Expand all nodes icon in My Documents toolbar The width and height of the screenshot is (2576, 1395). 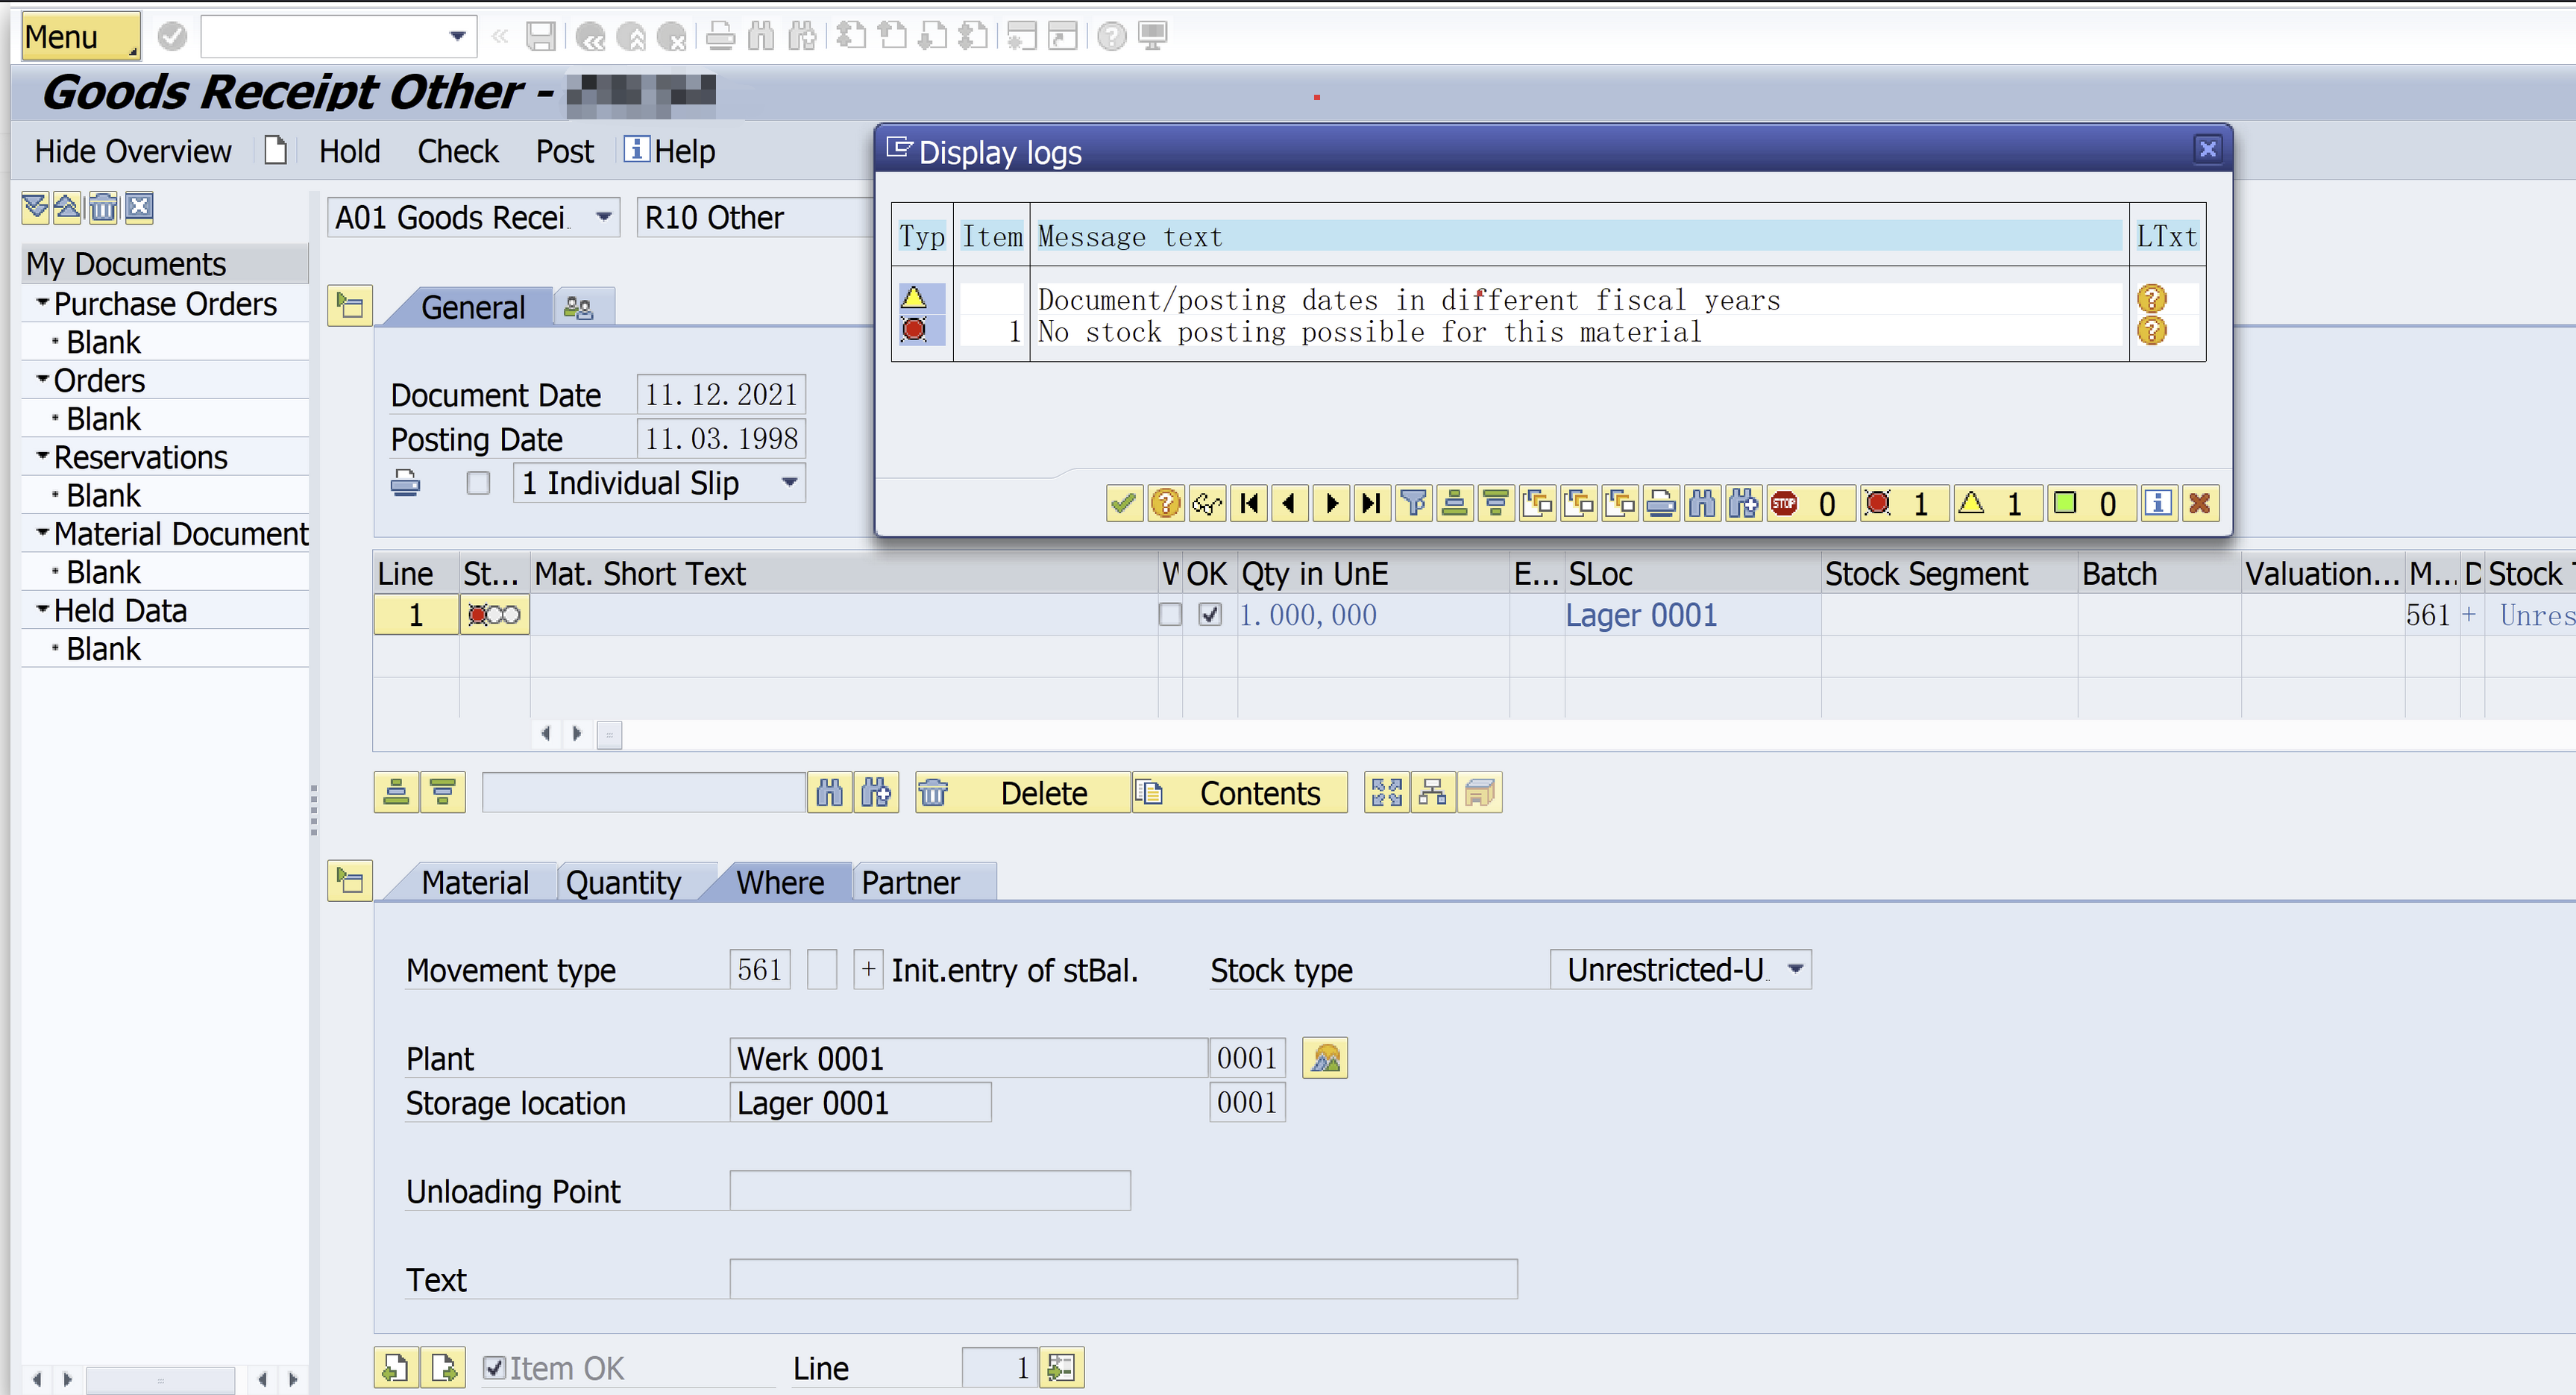pyautogui.click(x=36, y=207)
